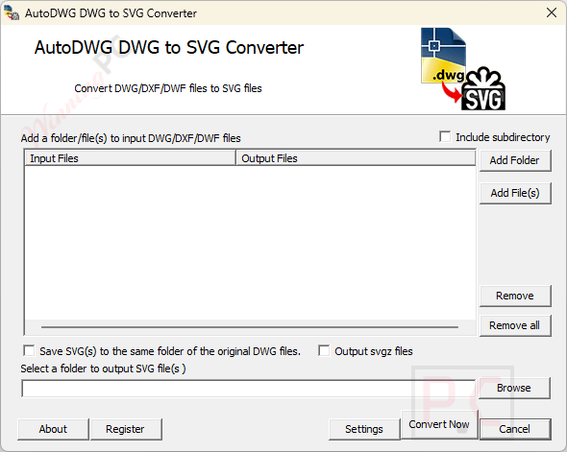Click the app icon in the title bar
The image size is (567, 452).
pyautogui.click(x=12, y=13)
